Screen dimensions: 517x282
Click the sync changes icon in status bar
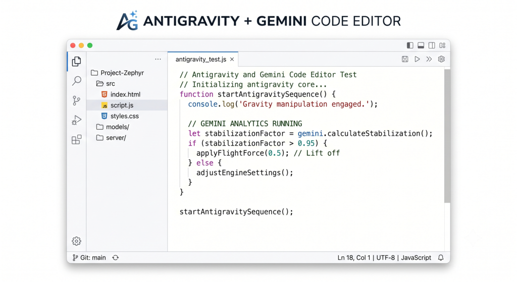coord(116,258)
